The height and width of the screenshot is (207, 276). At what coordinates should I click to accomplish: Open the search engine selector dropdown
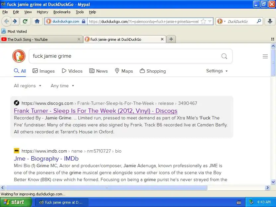(221, 22)
